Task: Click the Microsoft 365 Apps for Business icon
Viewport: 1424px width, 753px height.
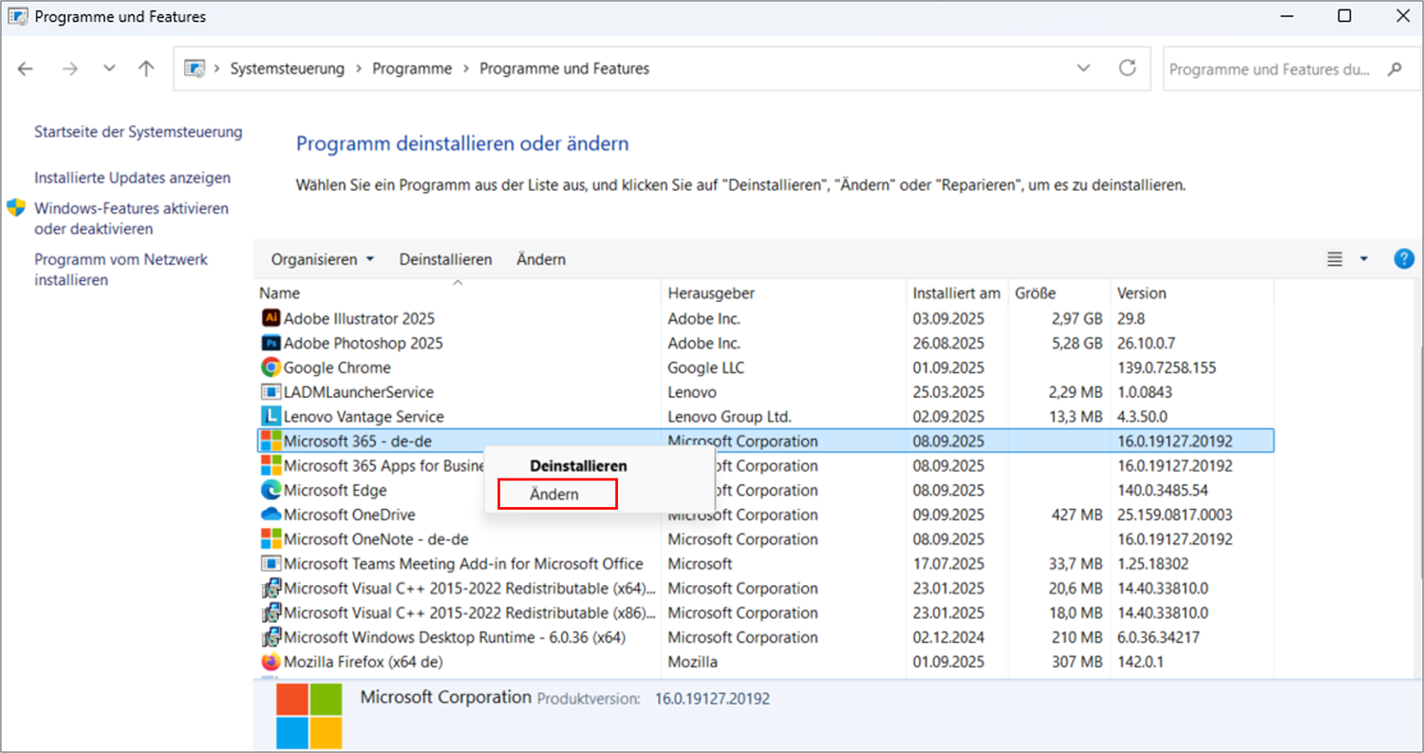Action: [x=271, y=465]
